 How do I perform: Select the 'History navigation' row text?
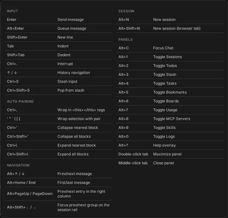tap(74, 73)
